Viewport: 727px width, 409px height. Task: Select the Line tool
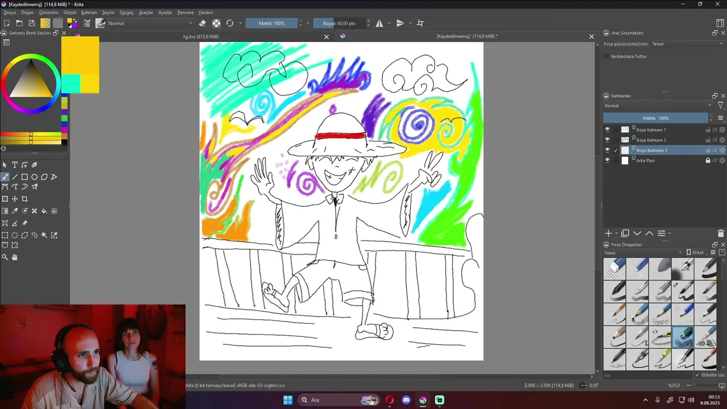click(x=15, y=177)
